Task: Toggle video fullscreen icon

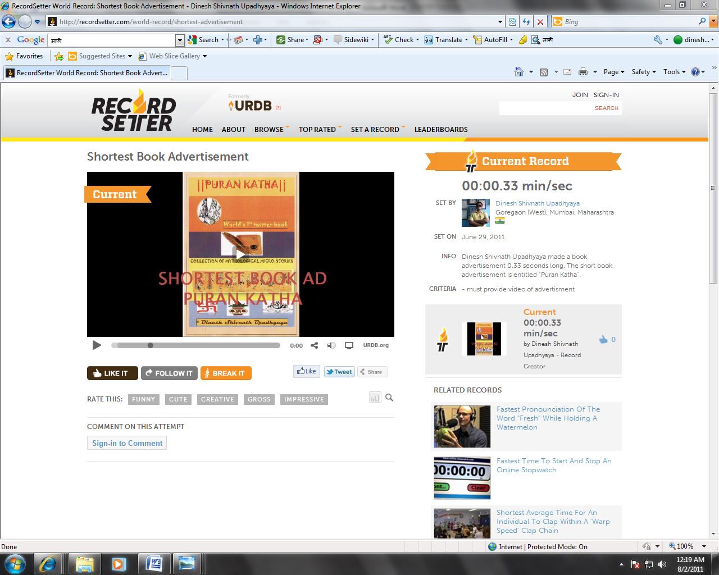Action: (349, 345)
